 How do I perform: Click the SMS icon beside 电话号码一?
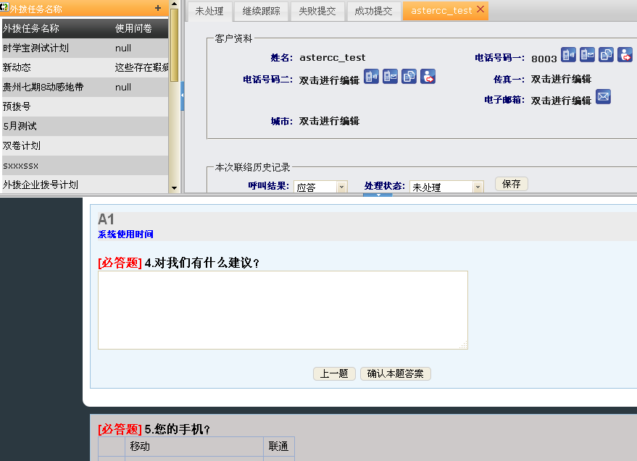click(588, 55)
